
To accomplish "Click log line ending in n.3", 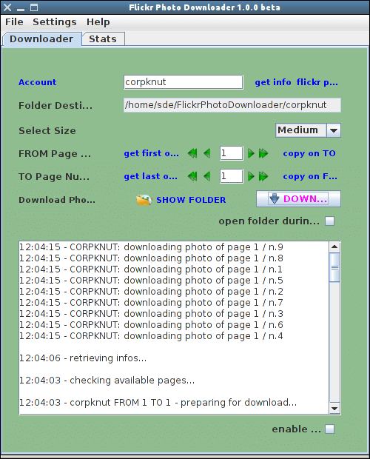I will [x=151, y=314].
